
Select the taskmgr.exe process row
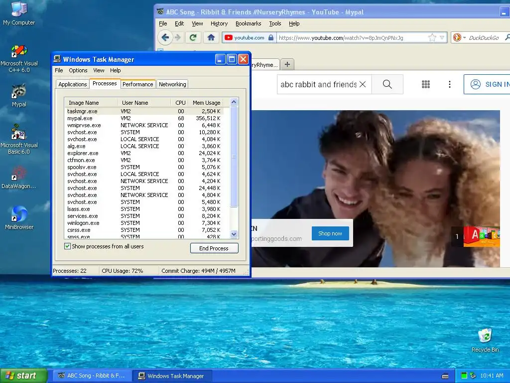[144, 111]
